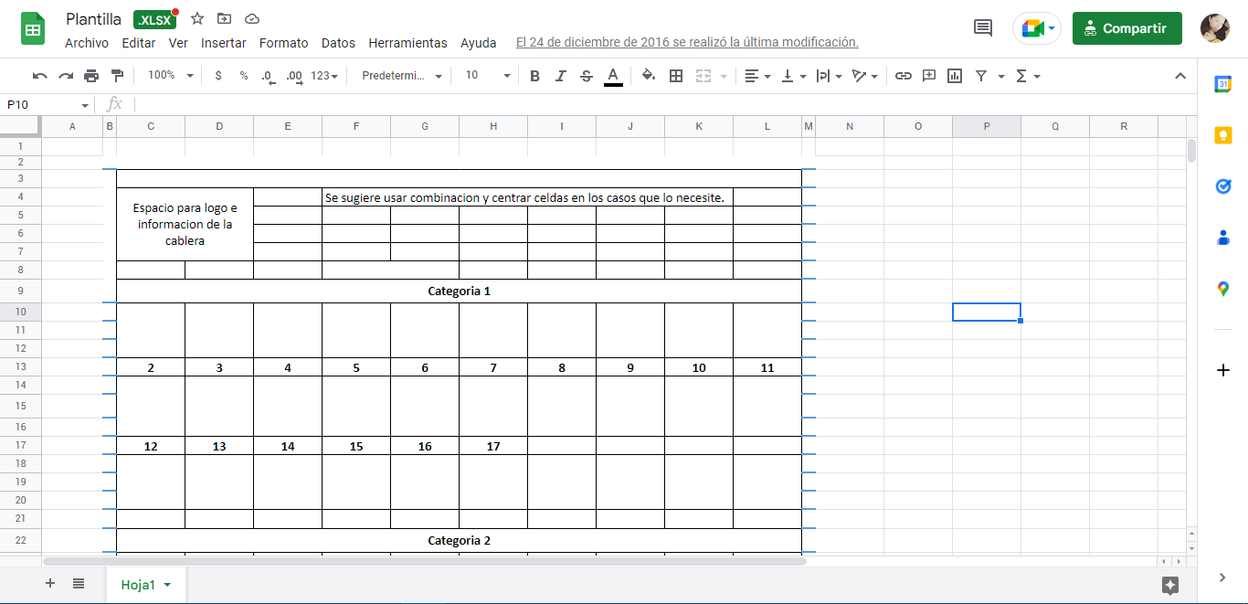Toggle italic formatting

[x=561, y=76]
